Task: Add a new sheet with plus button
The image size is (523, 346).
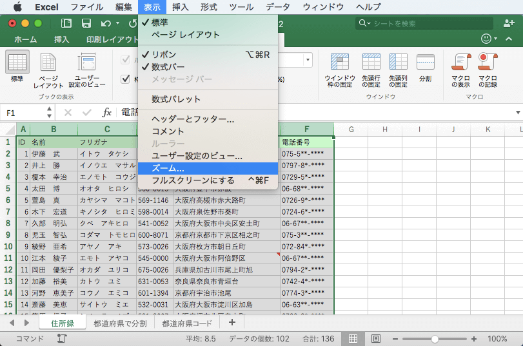Action: (232, 322)
